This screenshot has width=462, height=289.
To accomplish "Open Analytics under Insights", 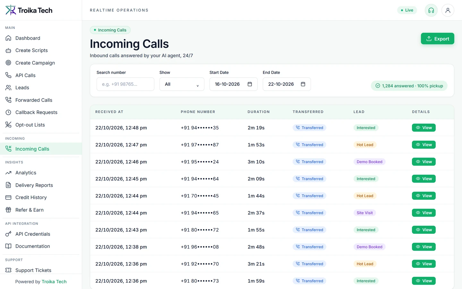I will (41, 173).
